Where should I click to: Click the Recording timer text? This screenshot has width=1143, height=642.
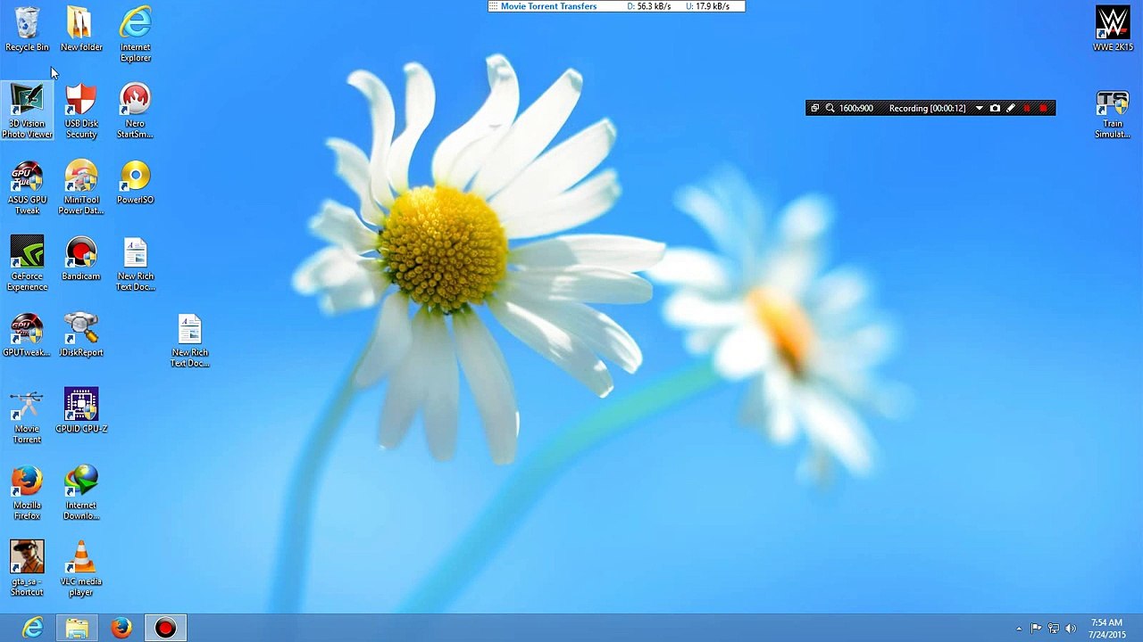click(927, 108)
